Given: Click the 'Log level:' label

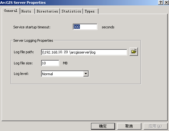Looking at the screenshot, I should pyautogui.click(x=21, y=74).
